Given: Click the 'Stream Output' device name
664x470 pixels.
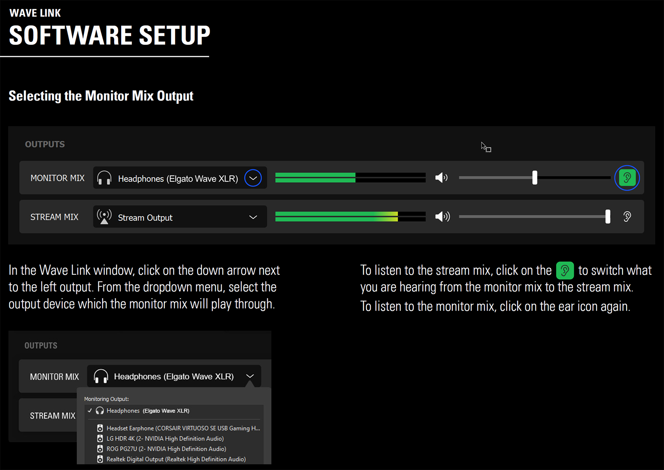Looking at the screenshot, I should (x=145, y=218).
